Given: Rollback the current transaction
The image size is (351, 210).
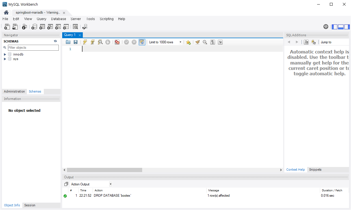Looking at the screenshot, I should tap(134, 42).
